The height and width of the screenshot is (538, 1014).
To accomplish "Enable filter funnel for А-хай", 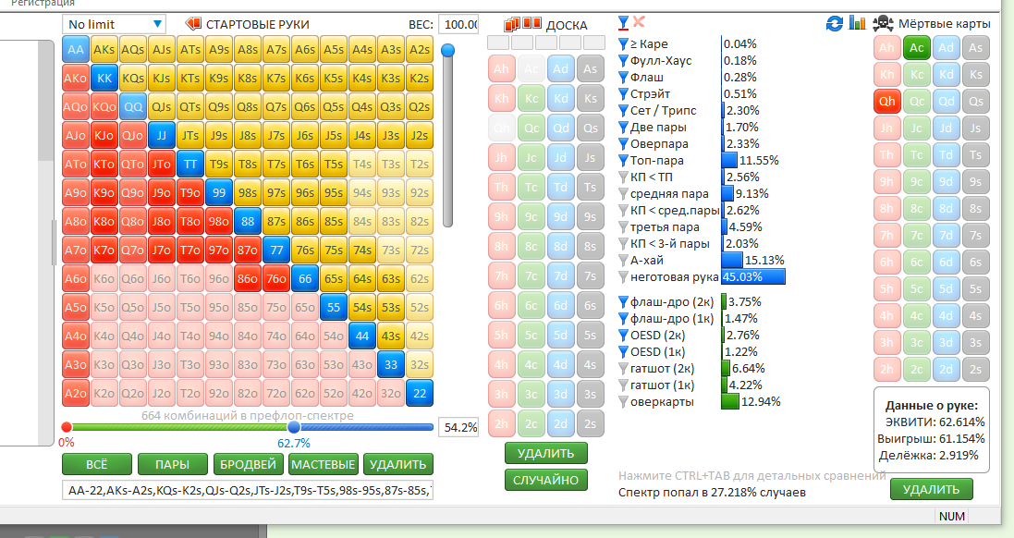I will [623, 261].
